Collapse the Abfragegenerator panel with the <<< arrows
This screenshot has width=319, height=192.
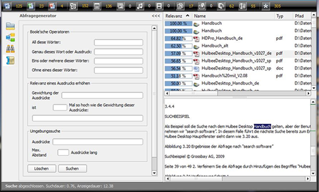pyautogui.click(x=156, y=16)
